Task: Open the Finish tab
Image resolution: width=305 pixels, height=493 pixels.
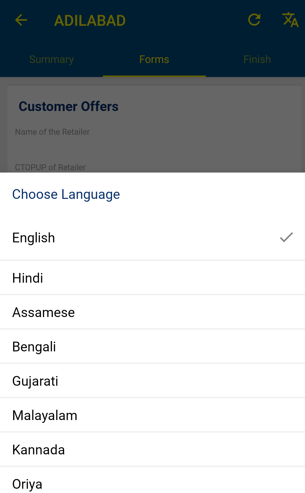Action: click(257, 60)
